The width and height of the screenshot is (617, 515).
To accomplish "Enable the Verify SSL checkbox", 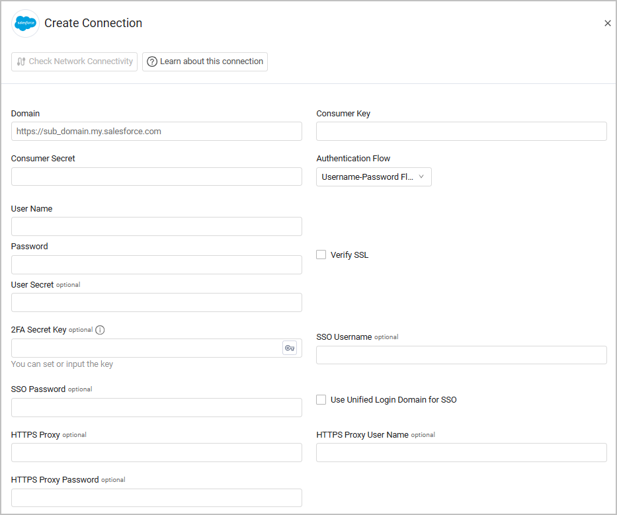I will 321,255.
